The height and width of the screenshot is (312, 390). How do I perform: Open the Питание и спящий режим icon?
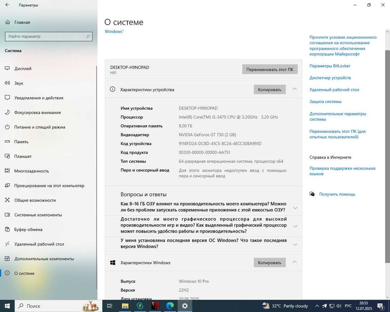coord(7,127)
